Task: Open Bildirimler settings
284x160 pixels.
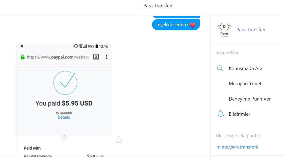Action: [239, 114]
